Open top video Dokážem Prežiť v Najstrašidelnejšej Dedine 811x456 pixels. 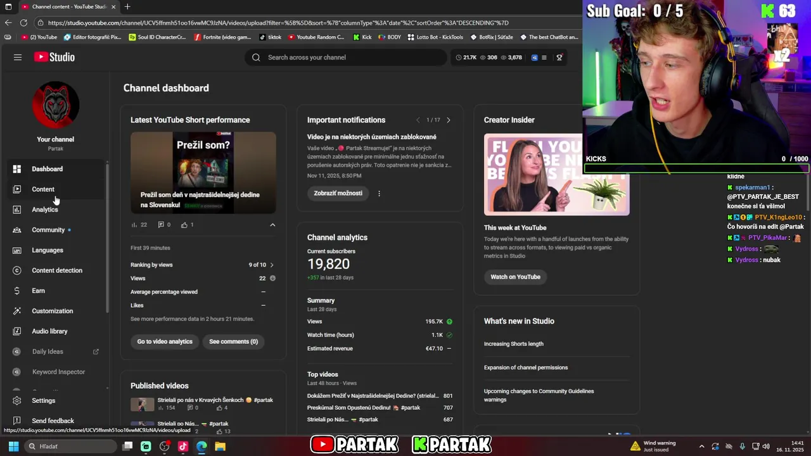click(x=373, y=396)
